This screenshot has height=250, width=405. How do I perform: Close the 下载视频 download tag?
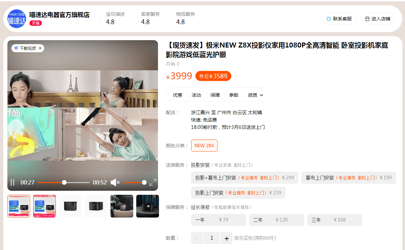(40, 48)
